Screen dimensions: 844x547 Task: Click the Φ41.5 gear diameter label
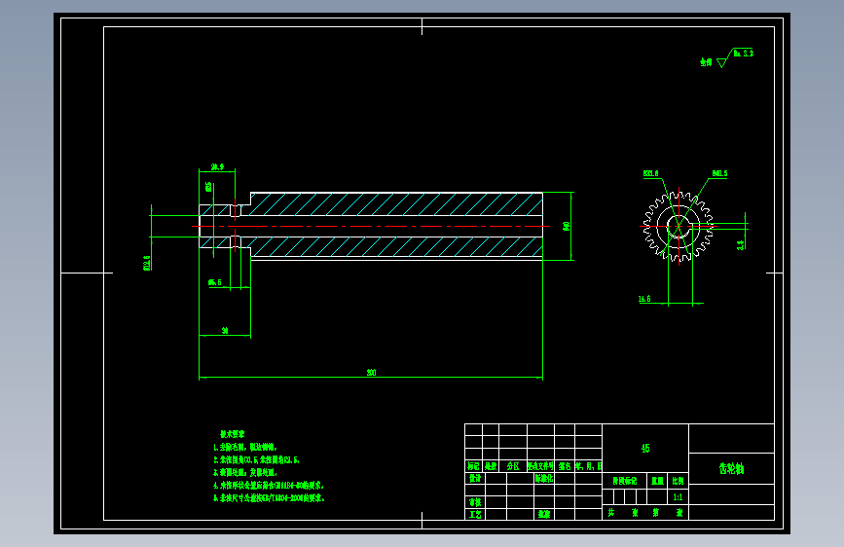point(719,173)
